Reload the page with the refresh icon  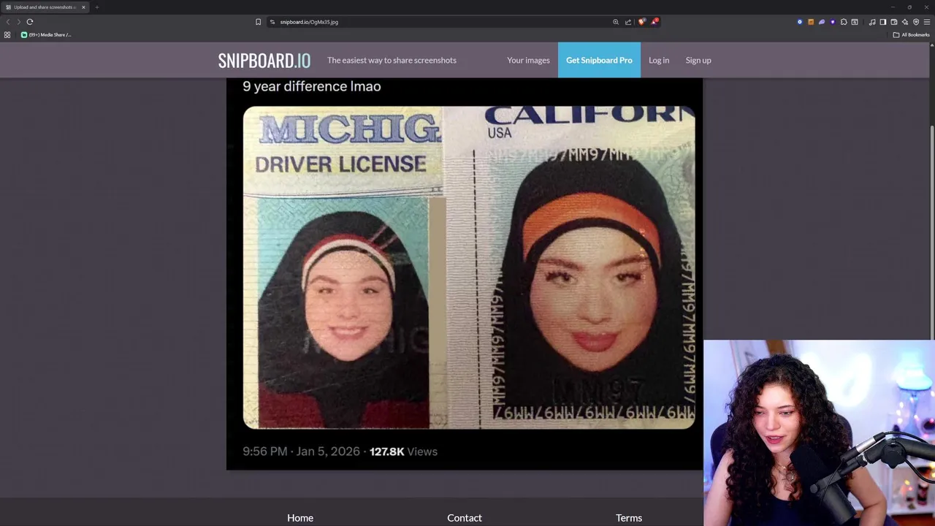pyautogui.click(x=30, y=22)
